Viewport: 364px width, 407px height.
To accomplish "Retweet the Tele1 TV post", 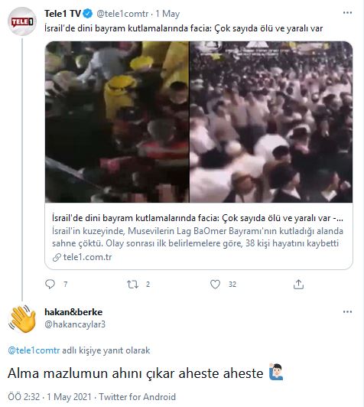I will (132, 285).
